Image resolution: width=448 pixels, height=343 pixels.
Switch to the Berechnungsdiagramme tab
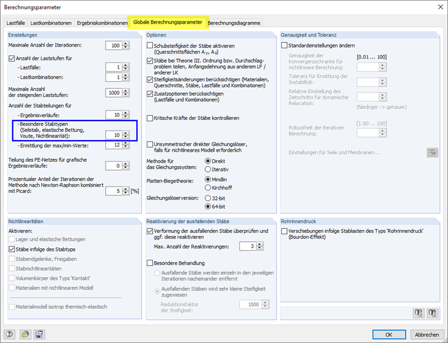[234, 23]
